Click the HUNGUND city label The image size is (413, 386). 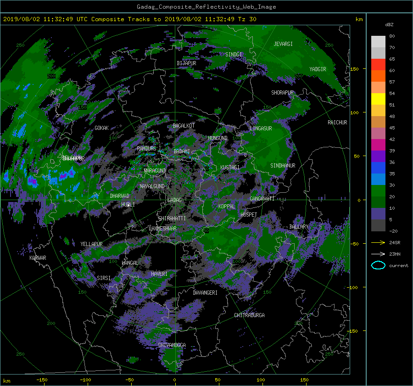[218, 138]
